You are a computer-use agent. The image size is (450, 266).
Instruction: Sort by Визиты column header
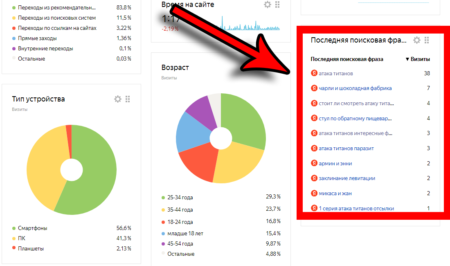click(418, 59)
